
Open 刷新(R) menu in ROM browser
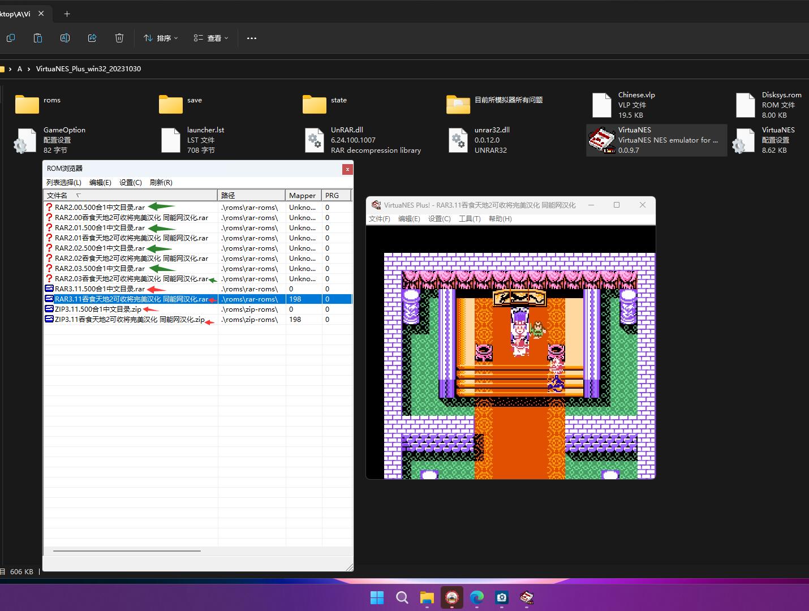click(161, 182)
